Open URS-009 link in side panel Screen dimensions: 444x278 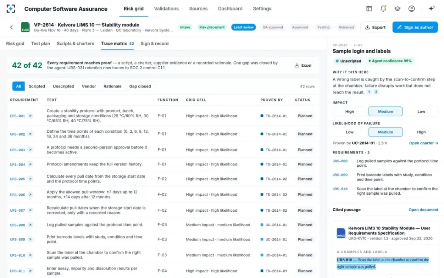[340, 175]
